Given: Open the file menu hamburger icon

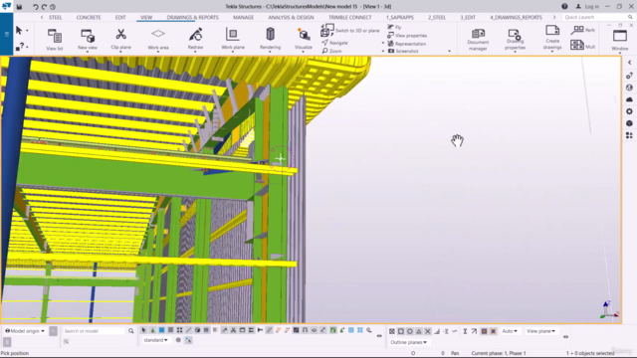Looking at the screenshot, I should point(7,34).
